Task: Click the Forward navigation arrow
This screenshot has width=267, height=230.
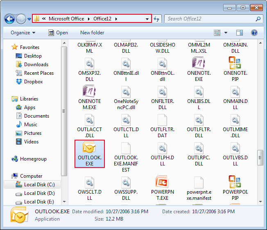Action: pos(21,19)
